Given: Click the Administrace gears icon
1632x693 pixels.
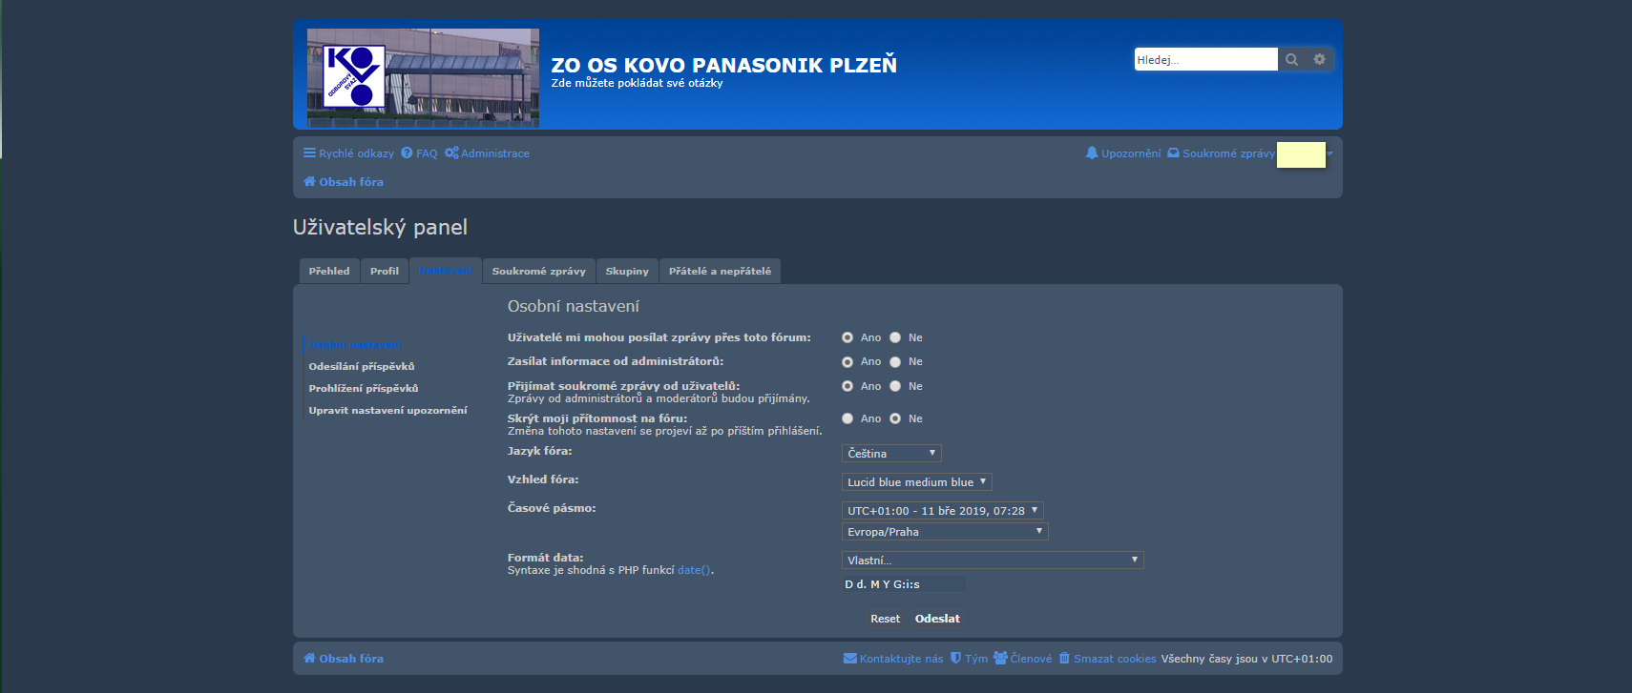Looking at the screenshot, I should (451, 153).
